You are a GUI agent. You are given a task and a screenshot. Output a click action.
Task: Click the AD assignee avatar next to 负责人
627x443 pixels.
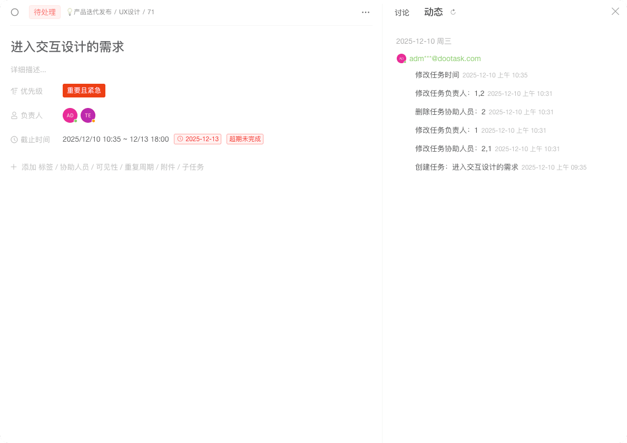point(70,115)
